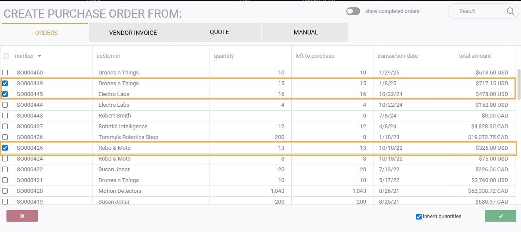Click transaction date 7/8/24
521x232 pixels.
[x=388, y=115]
